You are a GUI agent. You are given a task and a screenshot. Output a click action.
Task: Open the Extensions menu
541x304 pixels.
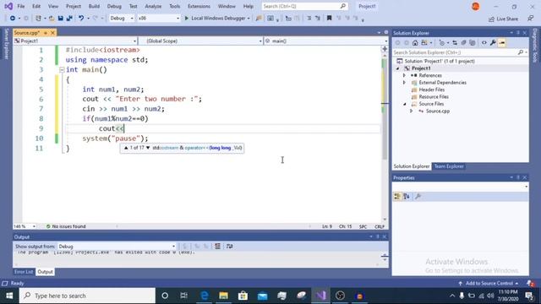coord(199,6)
